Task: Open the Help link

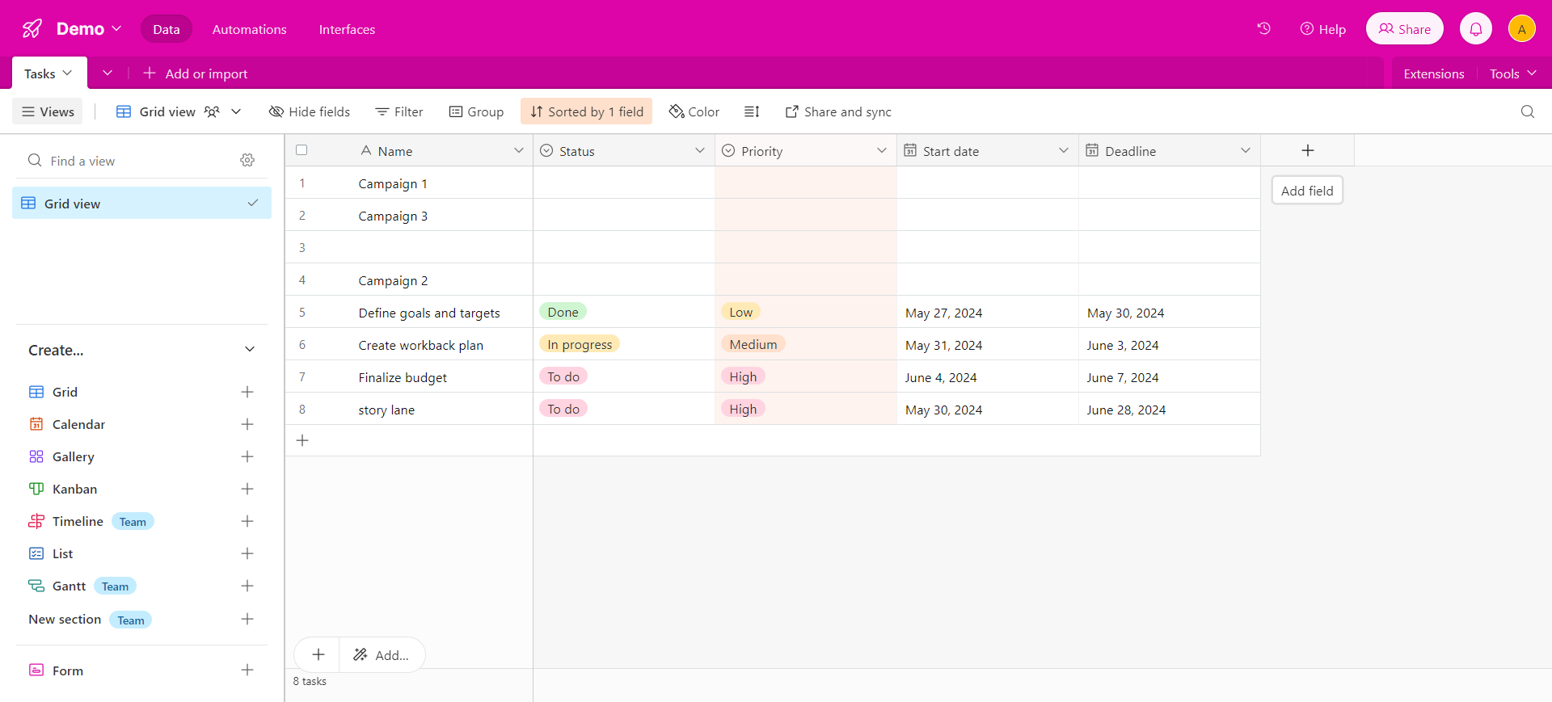Action: (1322, 29)
